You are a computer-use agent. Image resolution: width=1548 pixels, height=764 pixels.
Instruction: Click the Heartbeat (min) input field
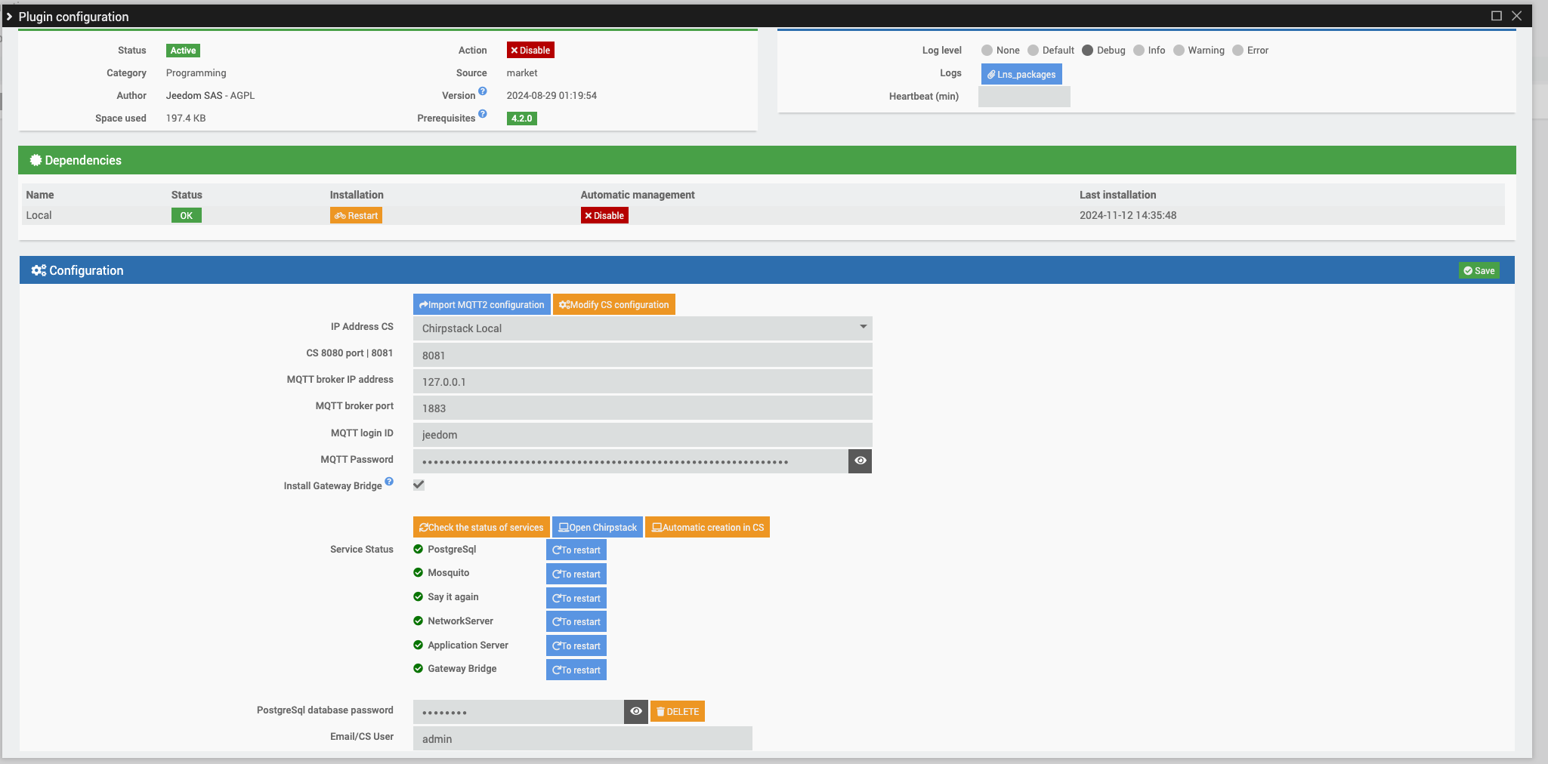coord(1024,97)
